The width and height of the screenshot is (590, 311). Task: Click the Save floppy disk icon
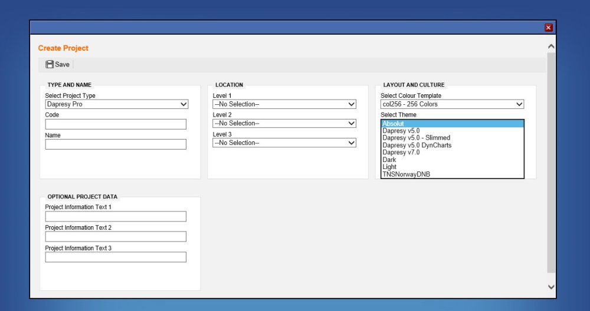pyautogui.click(x=50, y=64)
